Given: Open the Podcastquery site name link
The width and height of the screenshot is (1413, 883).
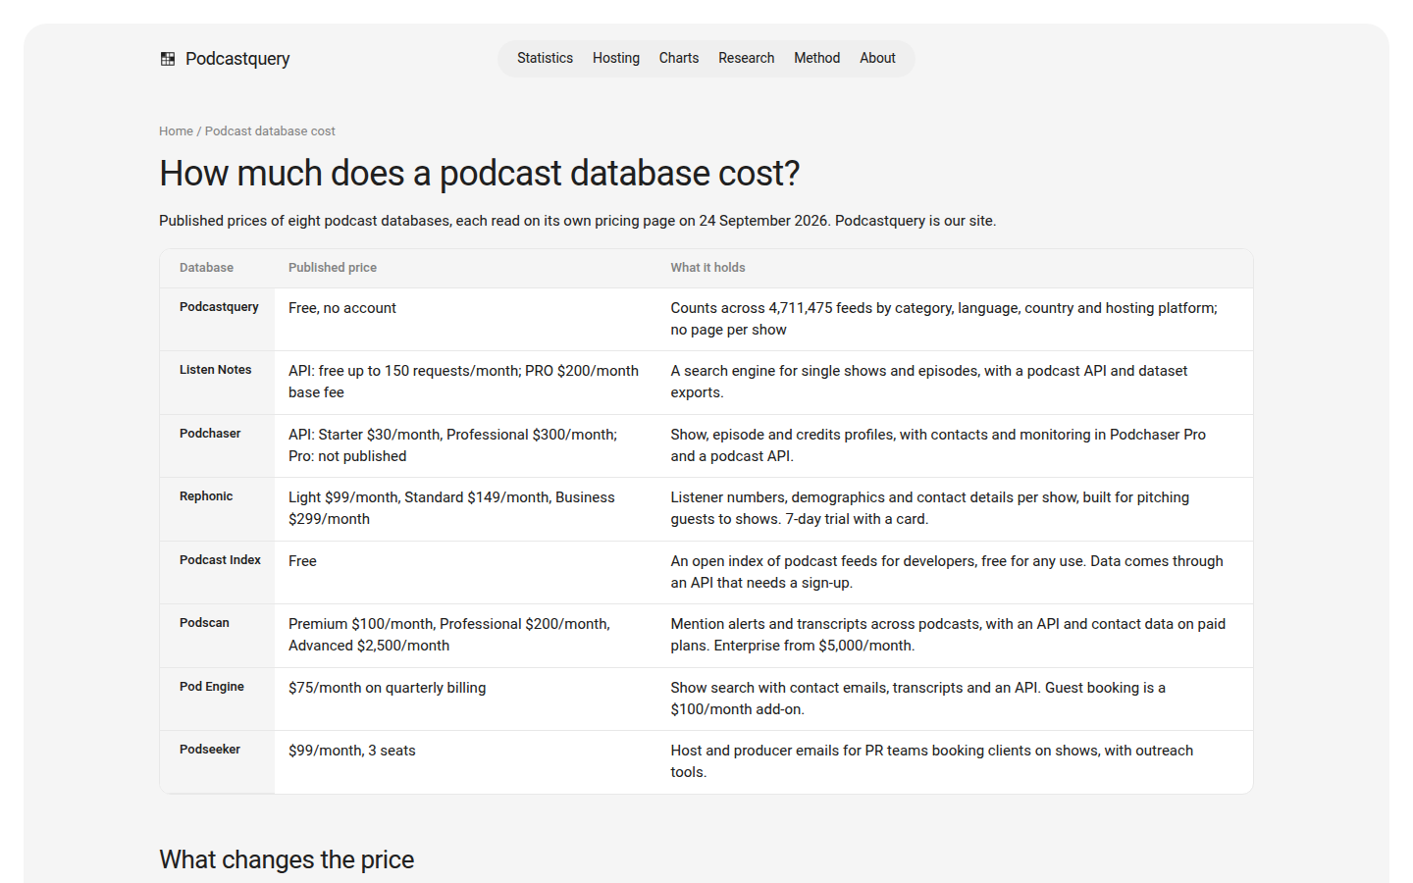Looking at the screenshot, I should pyautogui.click(x=237, y=59).
